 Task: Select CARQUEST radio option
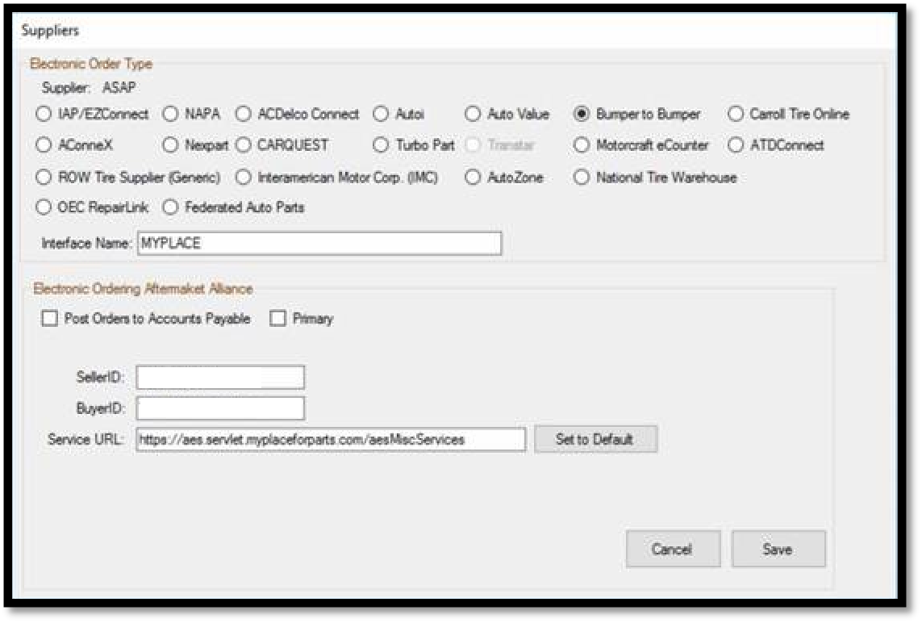[243, 146]
